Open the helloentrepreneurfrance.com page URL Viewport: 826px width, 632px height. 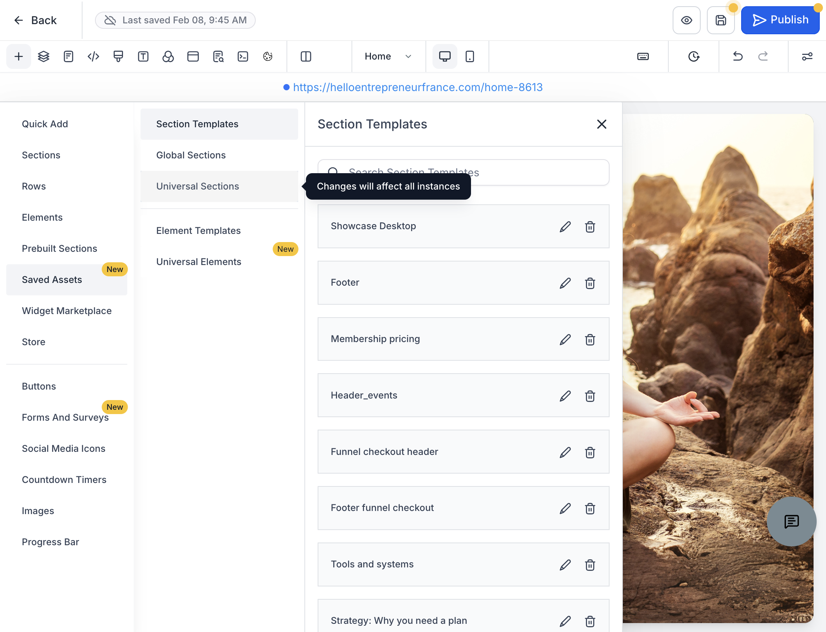[418, 87]
